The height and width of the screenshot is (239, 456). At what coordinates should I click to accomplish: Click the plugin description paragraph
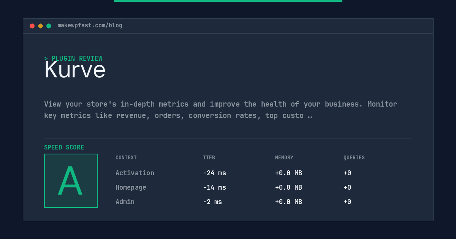click(220, 110)
